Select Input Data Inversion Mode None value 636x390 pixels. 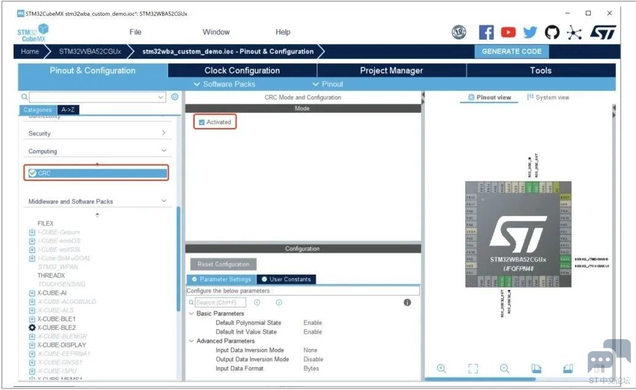310,350
